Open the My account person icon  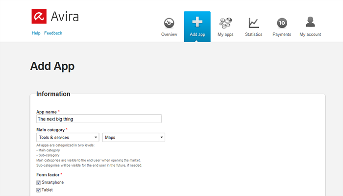click(x=310, y=22)
